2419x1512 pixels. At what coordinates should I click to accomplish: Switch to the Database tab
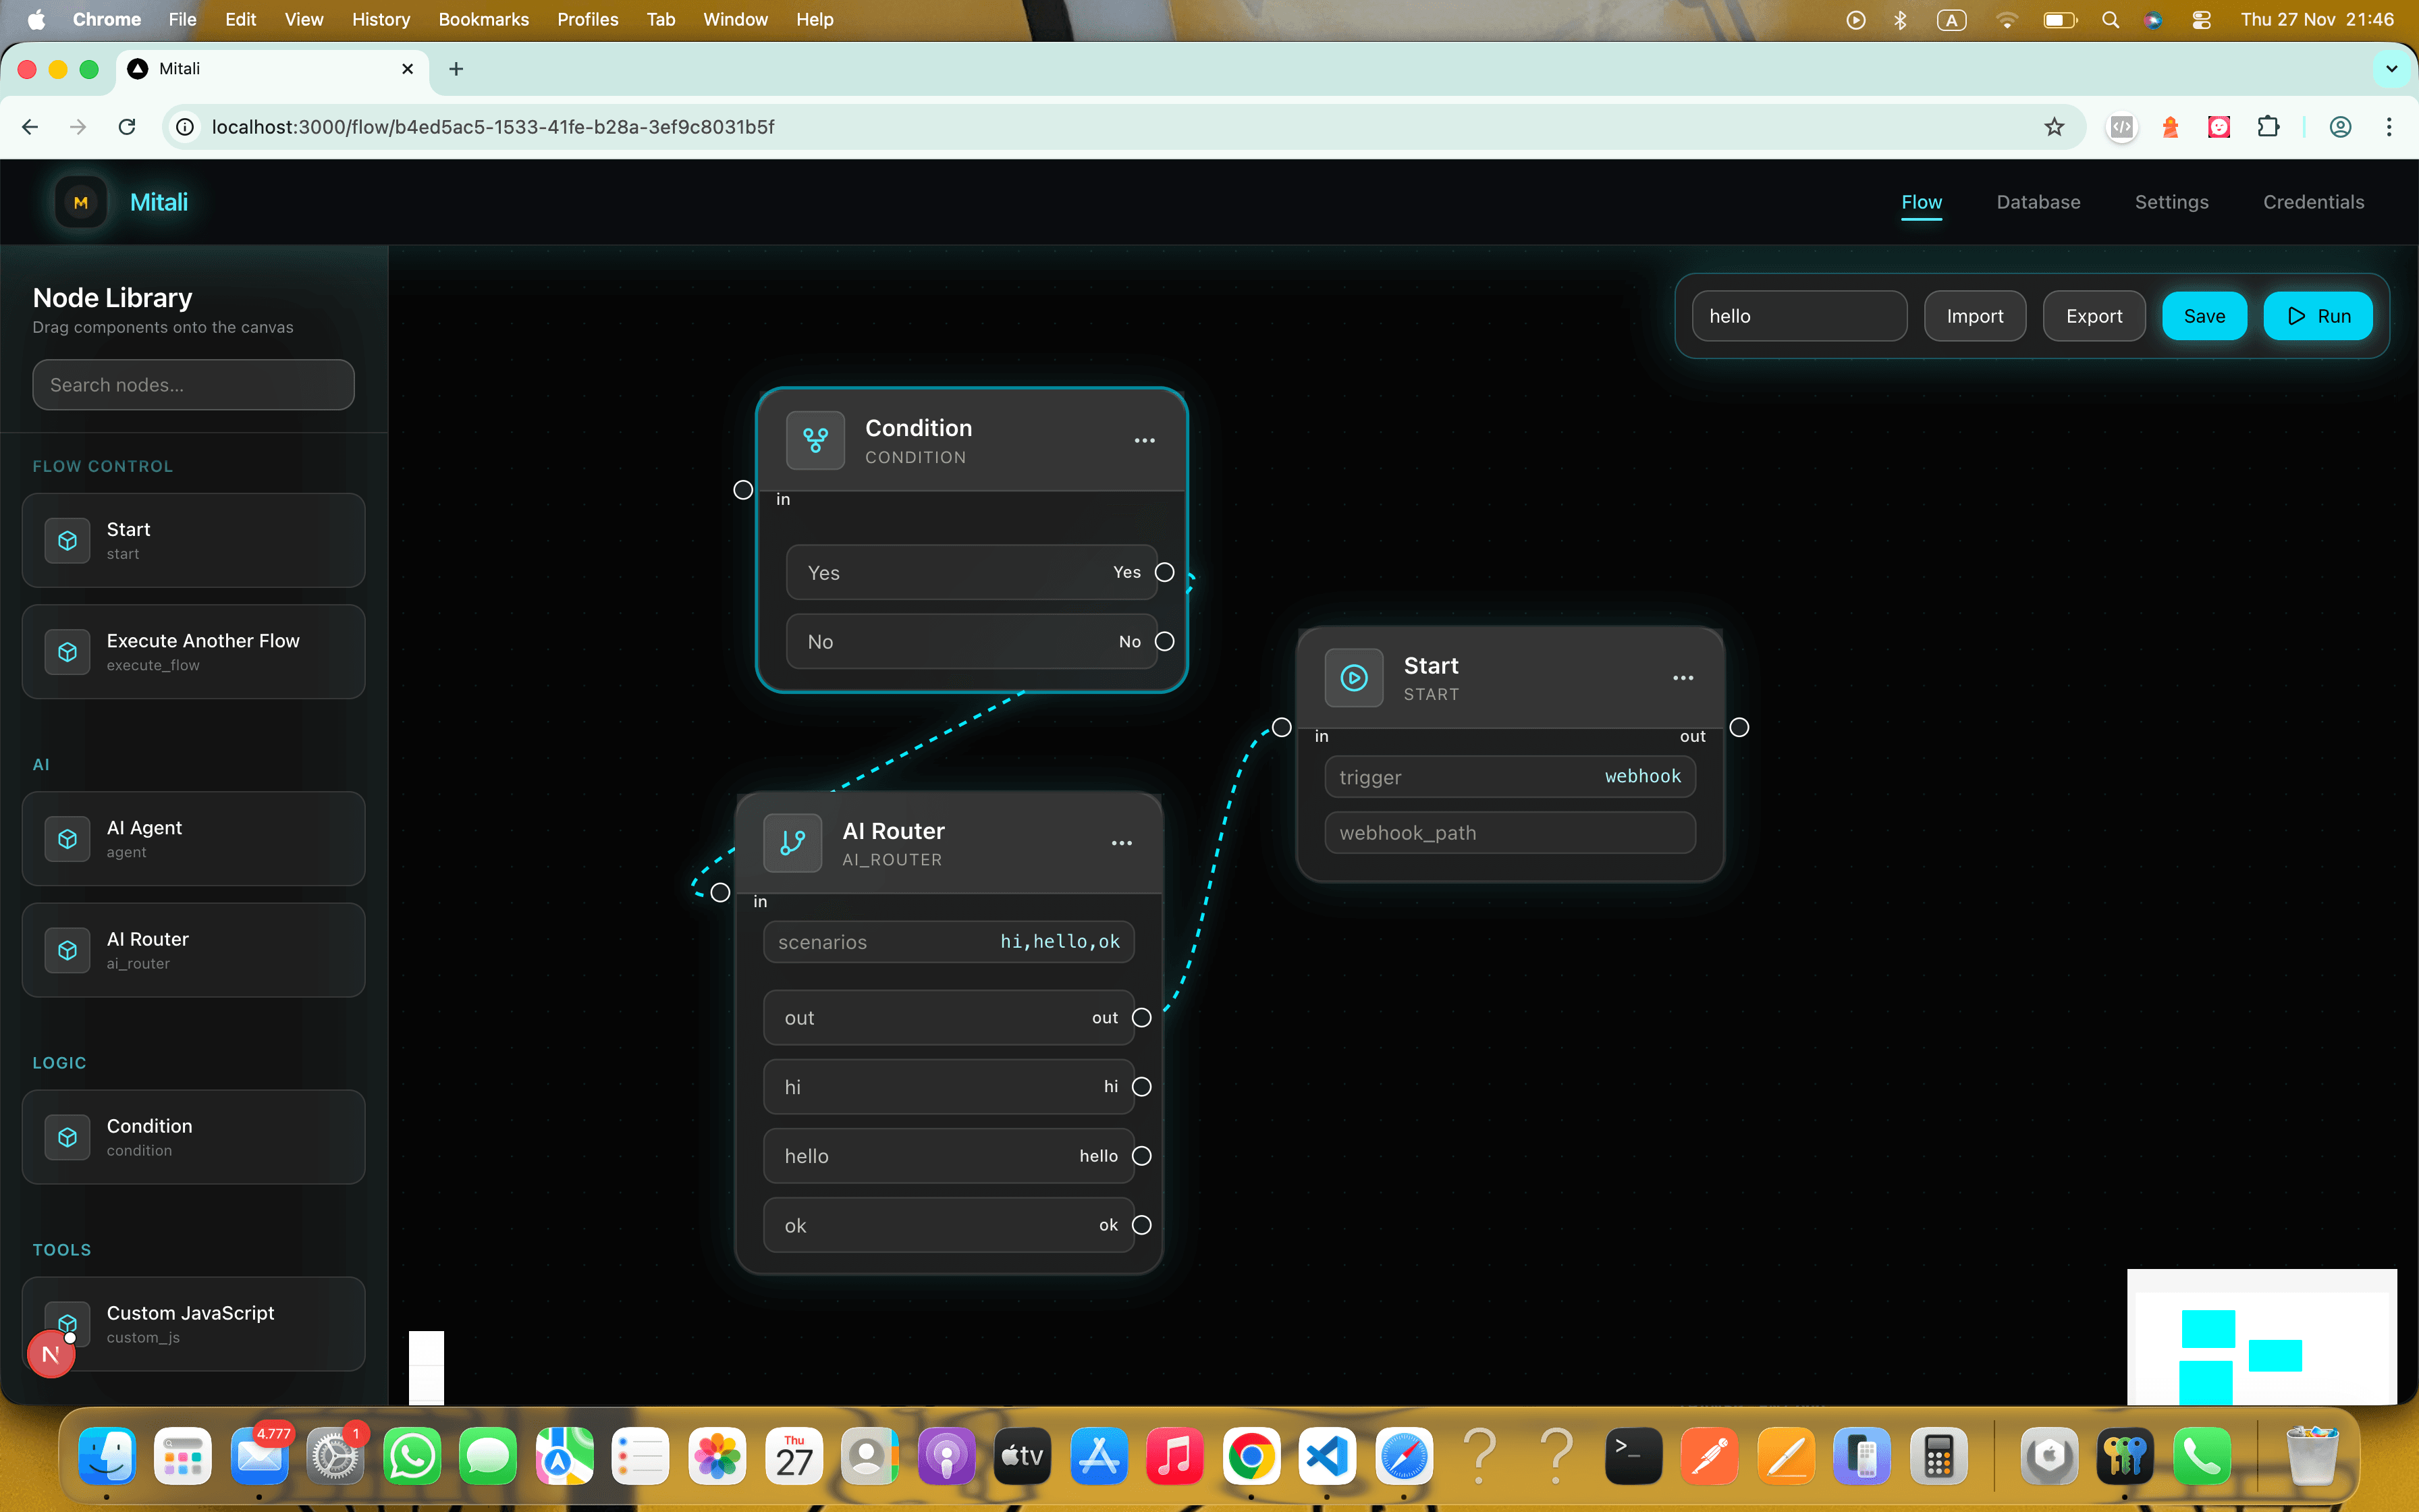2037,201
